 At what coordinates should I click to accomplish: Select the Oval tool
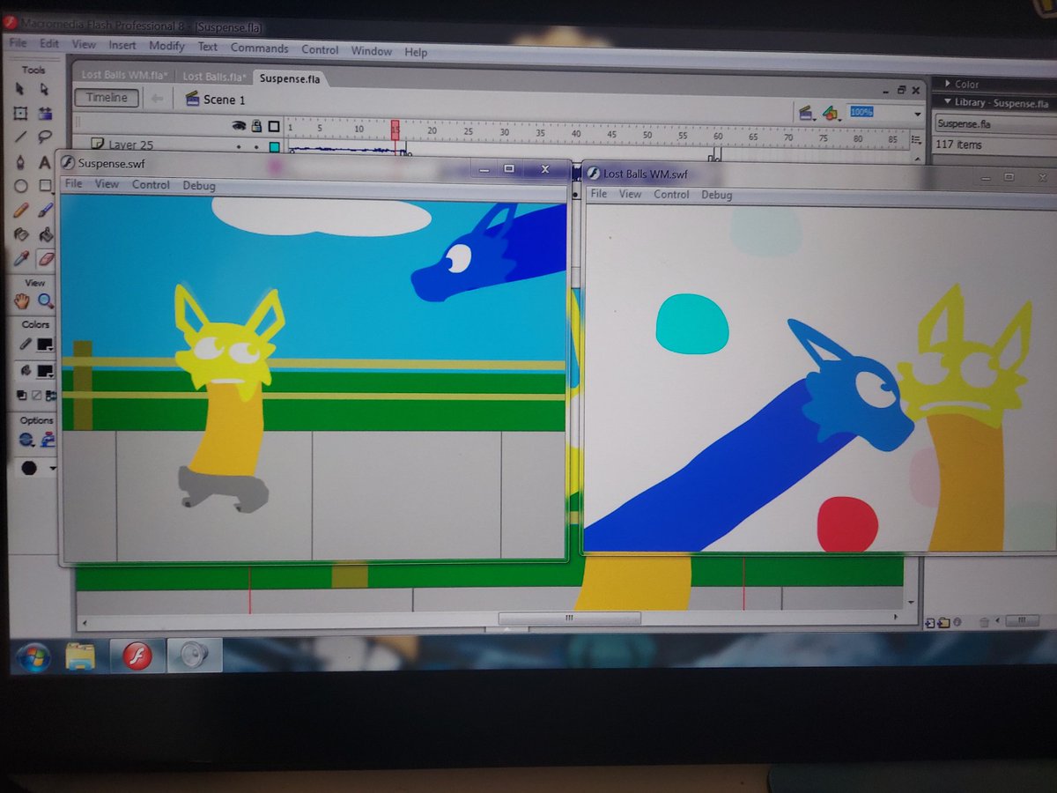[x=20, y=186]
